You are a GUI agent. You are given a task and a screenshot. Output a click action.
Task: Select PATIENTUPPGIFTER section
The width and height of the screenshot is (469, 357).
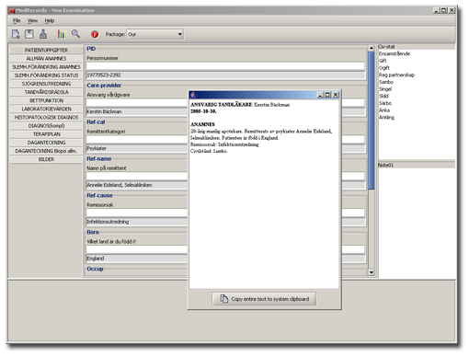(x=46, y=50)
